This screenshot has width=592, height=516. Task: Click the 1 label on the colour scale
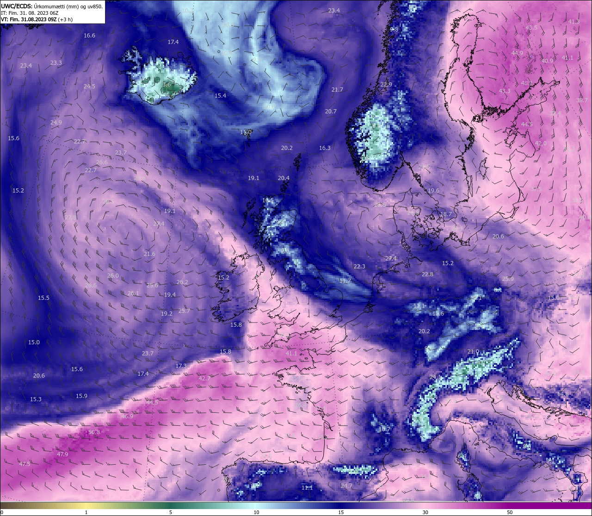pyautogui.click(x=86, y=512)
